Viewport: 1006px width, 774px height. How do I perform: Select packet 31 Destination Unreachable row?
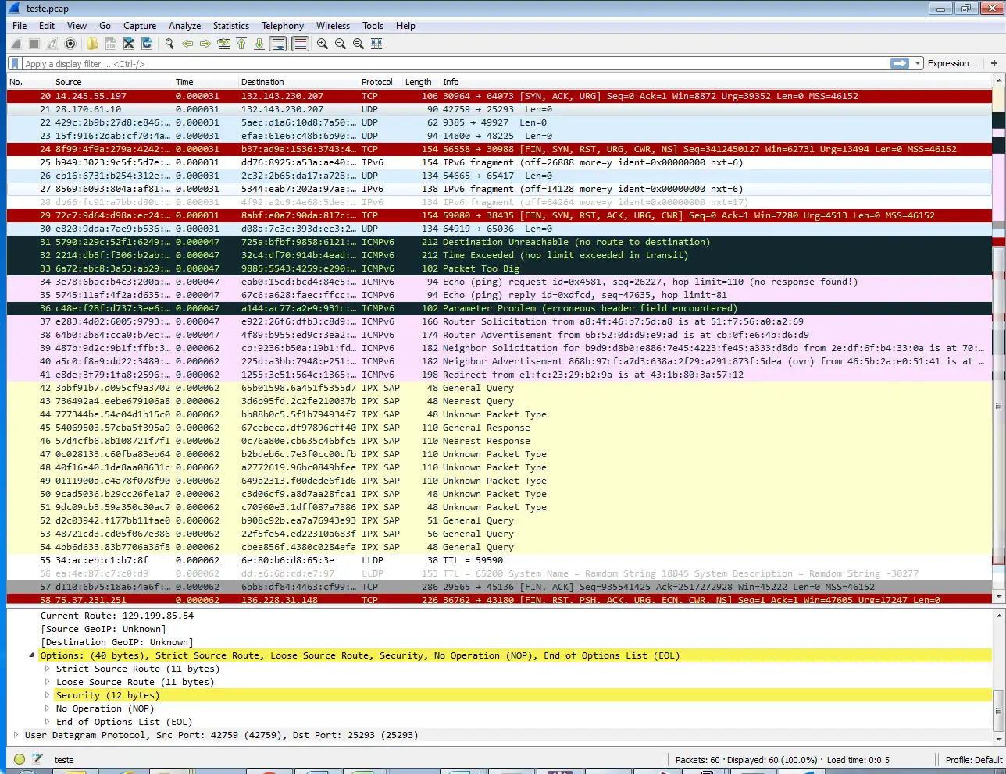[x=500, y=242]
